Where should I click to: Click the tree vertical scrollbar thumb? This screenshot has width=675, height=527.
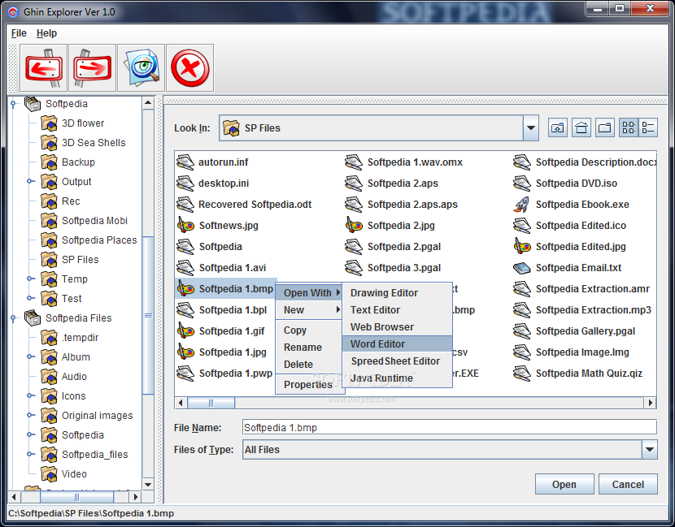[148, 315]
